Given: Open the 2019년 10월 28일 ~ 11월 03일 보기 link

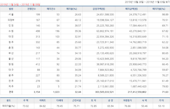Looking at the screenshot, I should (147, 2).
